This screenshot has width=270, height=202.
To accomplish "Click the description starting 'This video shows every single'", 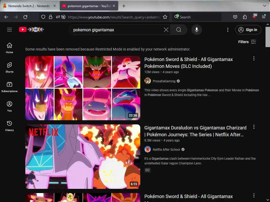I will coord(201,92).
